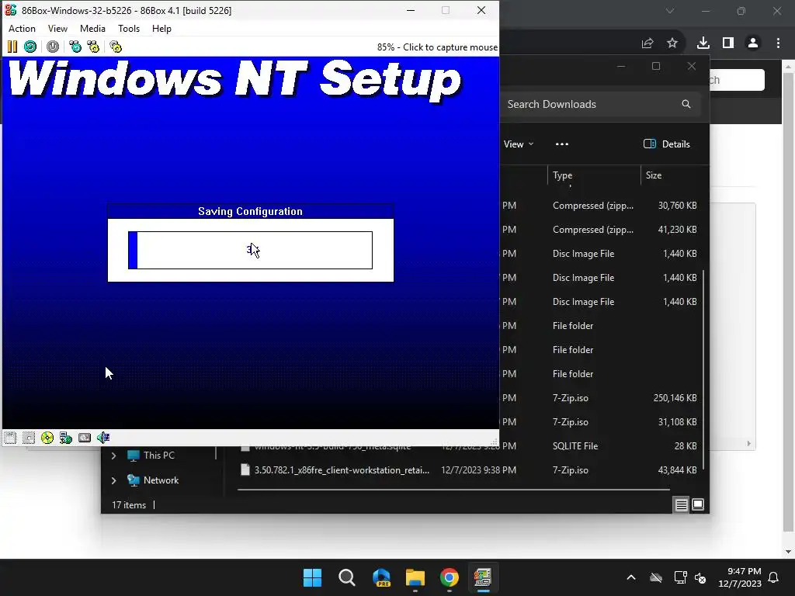The width and height of the screenshot is (795, 596).
Task: Click the ACPI shutdown power icon
Action: [53, 47]
